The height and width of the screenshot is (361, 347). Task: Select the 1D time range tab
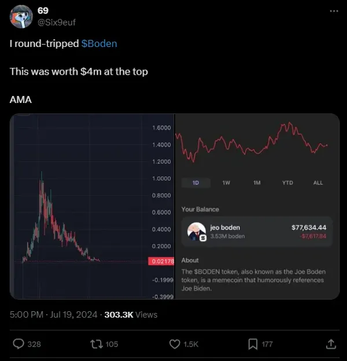point(195,183)
